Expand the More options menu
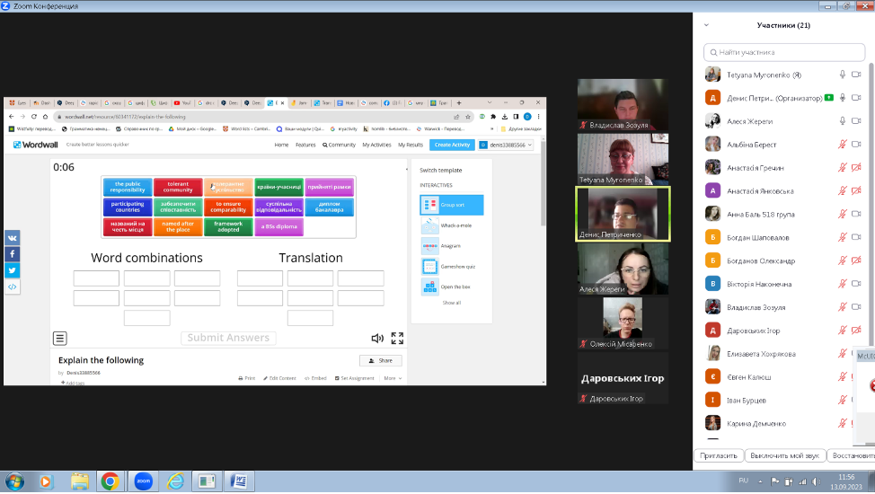The width and height of the screenshot is (875, 494). point(392,378)
